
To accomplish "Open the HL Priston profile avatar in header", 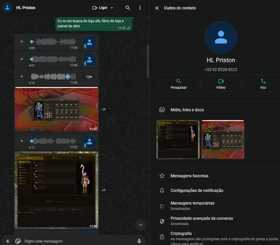I will pyautogui.click(x=7, y=8).
